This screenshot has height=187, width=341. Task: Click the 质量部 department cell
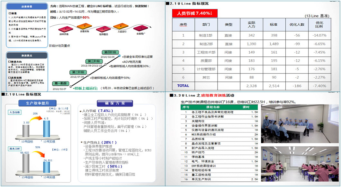click(x=206, y=61)
